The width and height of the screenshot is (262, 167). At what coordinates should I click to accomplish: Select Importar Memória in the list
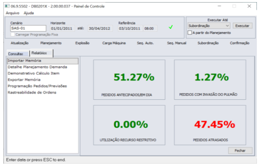[x=42, y=61]
